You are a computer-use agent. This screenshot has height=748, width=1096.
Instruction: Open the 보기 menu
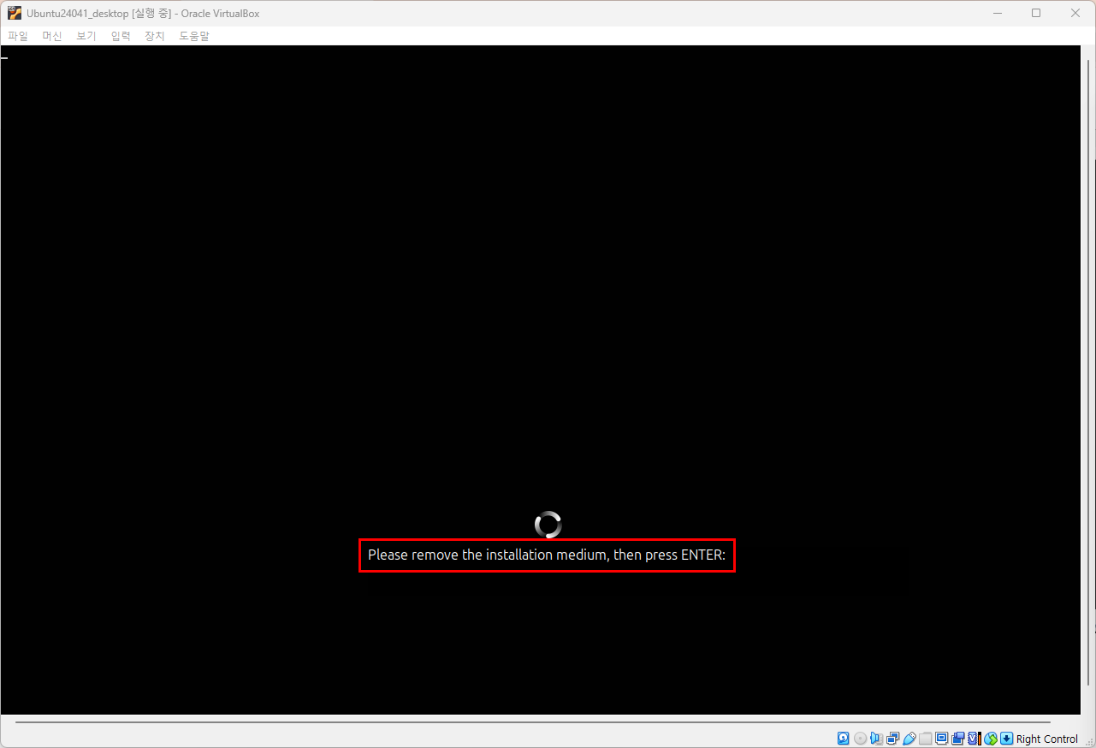pos(86,36)
